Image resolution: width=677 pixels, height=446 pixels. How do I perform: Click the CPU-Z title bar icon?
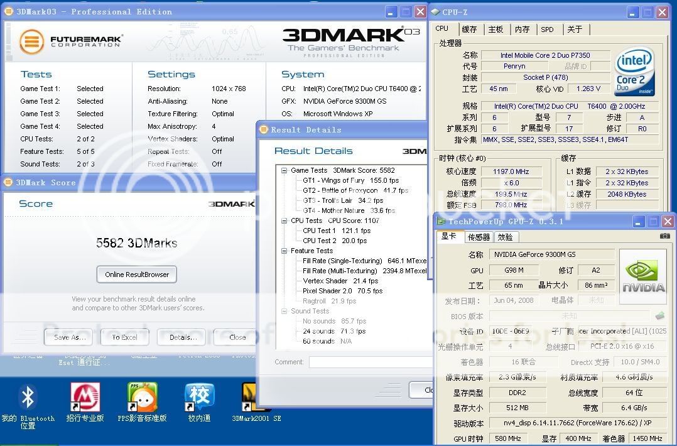click(x=435, y=12)
